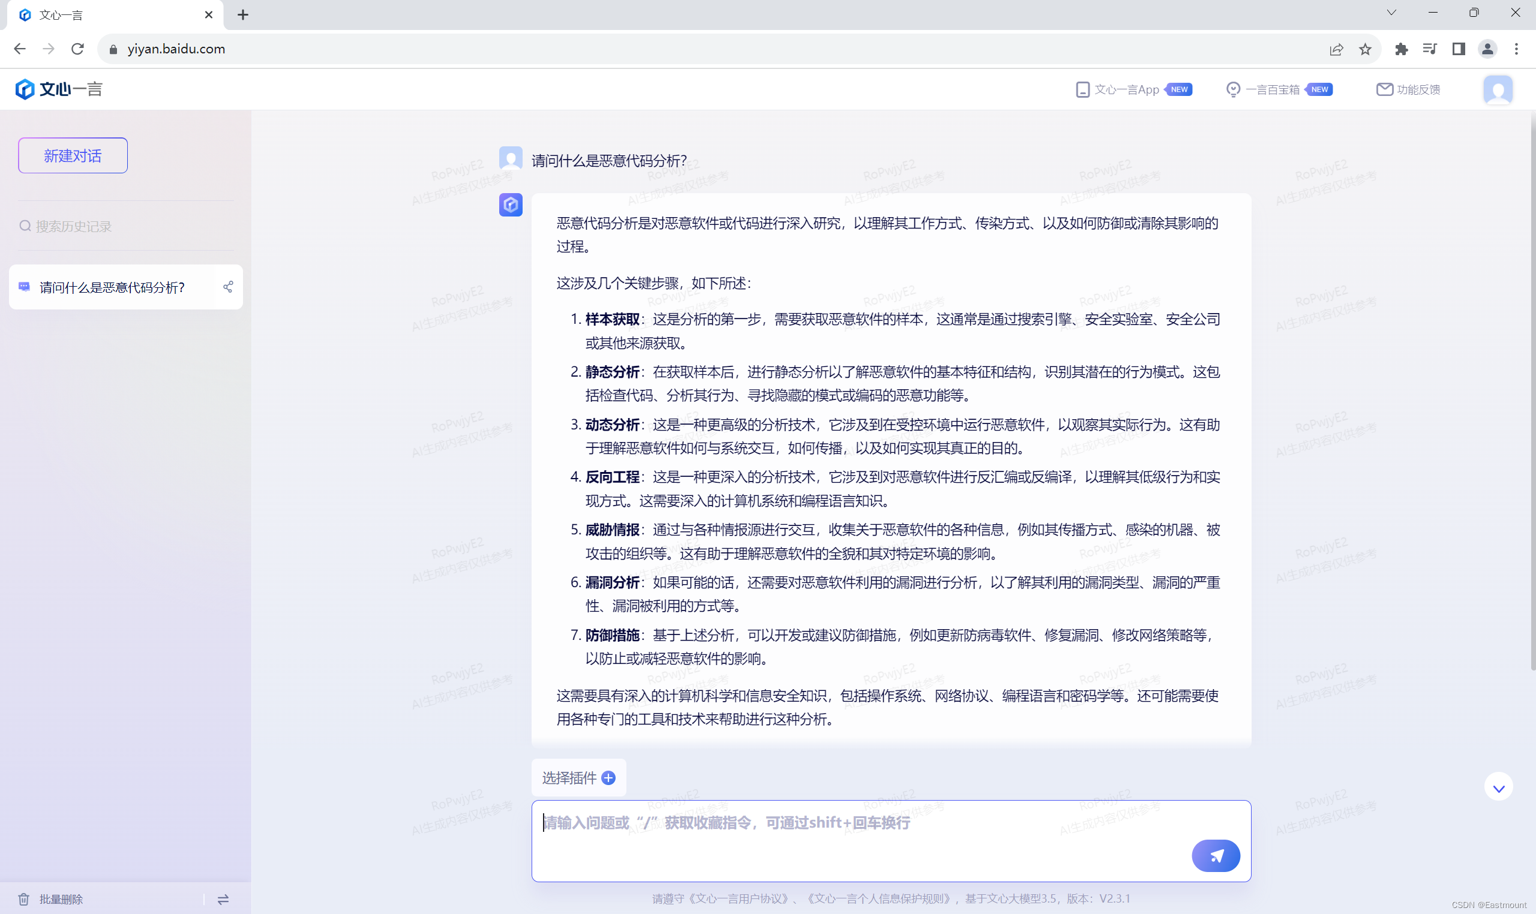Open the 文心一言App menu item

[1126, 90]
